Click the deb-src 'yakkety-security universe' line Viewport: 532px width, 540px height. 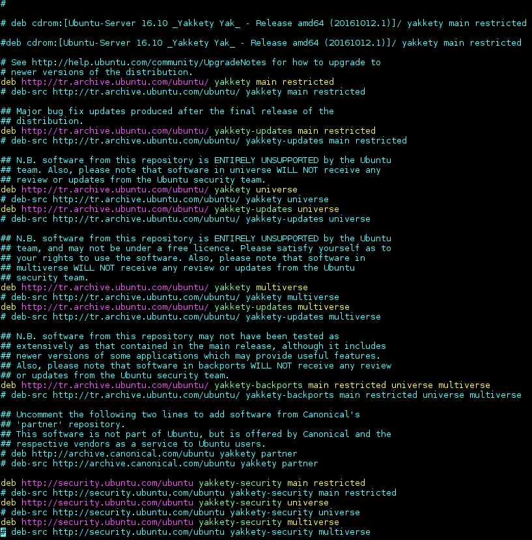click(x=180, y=513)
